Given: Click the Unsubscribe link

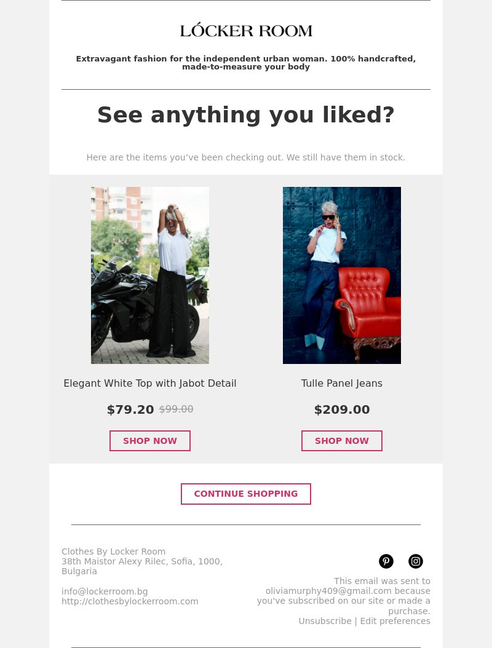Looking at the screenshot, I should pos(325,621).
